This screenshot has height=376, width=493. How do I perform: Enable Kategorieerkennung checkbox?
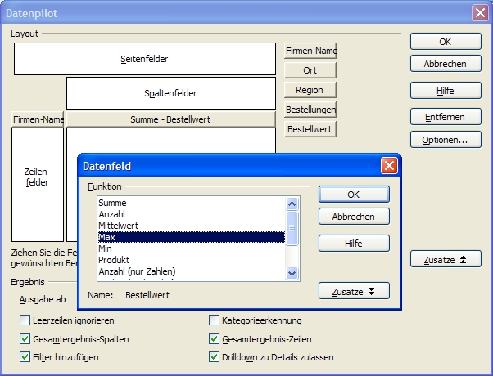[215, 320]
